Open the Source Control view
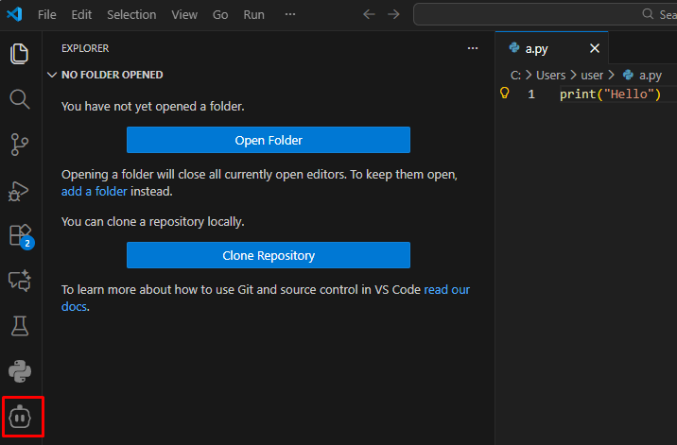The image size is (677, 445). click(x=20, y=145)
